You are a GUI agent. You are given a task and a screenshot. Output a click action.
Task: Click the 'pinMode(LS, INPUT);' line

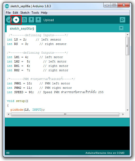pyautogui.click(x=28, y=110)
